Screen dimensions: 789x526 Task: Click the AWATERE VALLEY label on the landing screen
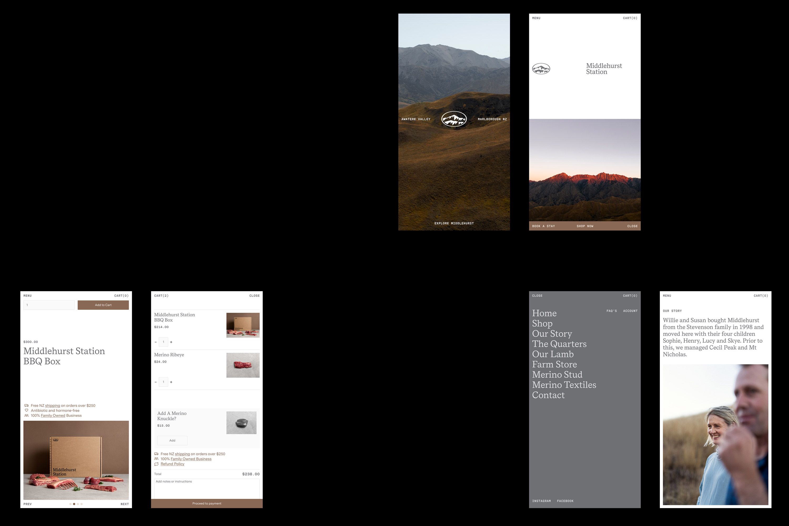pyautogui.click(x=416, y=119)
